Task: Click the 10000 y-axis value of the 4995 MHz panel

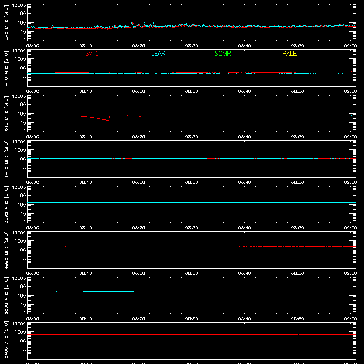Action: (x=19, y=233)
